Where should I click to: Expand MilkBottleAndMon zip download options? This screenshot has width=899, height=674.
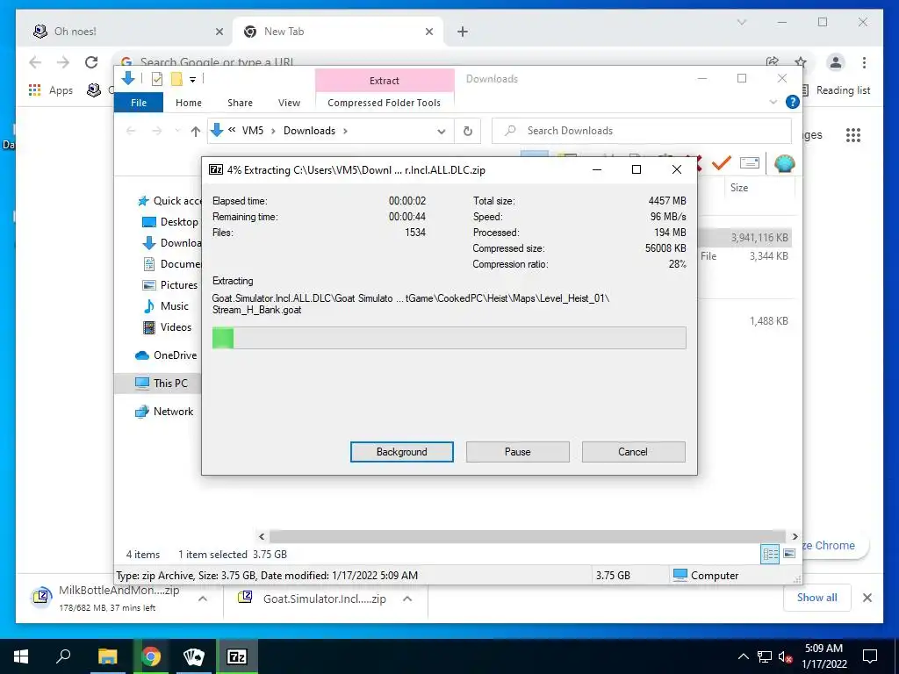pos(203,599)
